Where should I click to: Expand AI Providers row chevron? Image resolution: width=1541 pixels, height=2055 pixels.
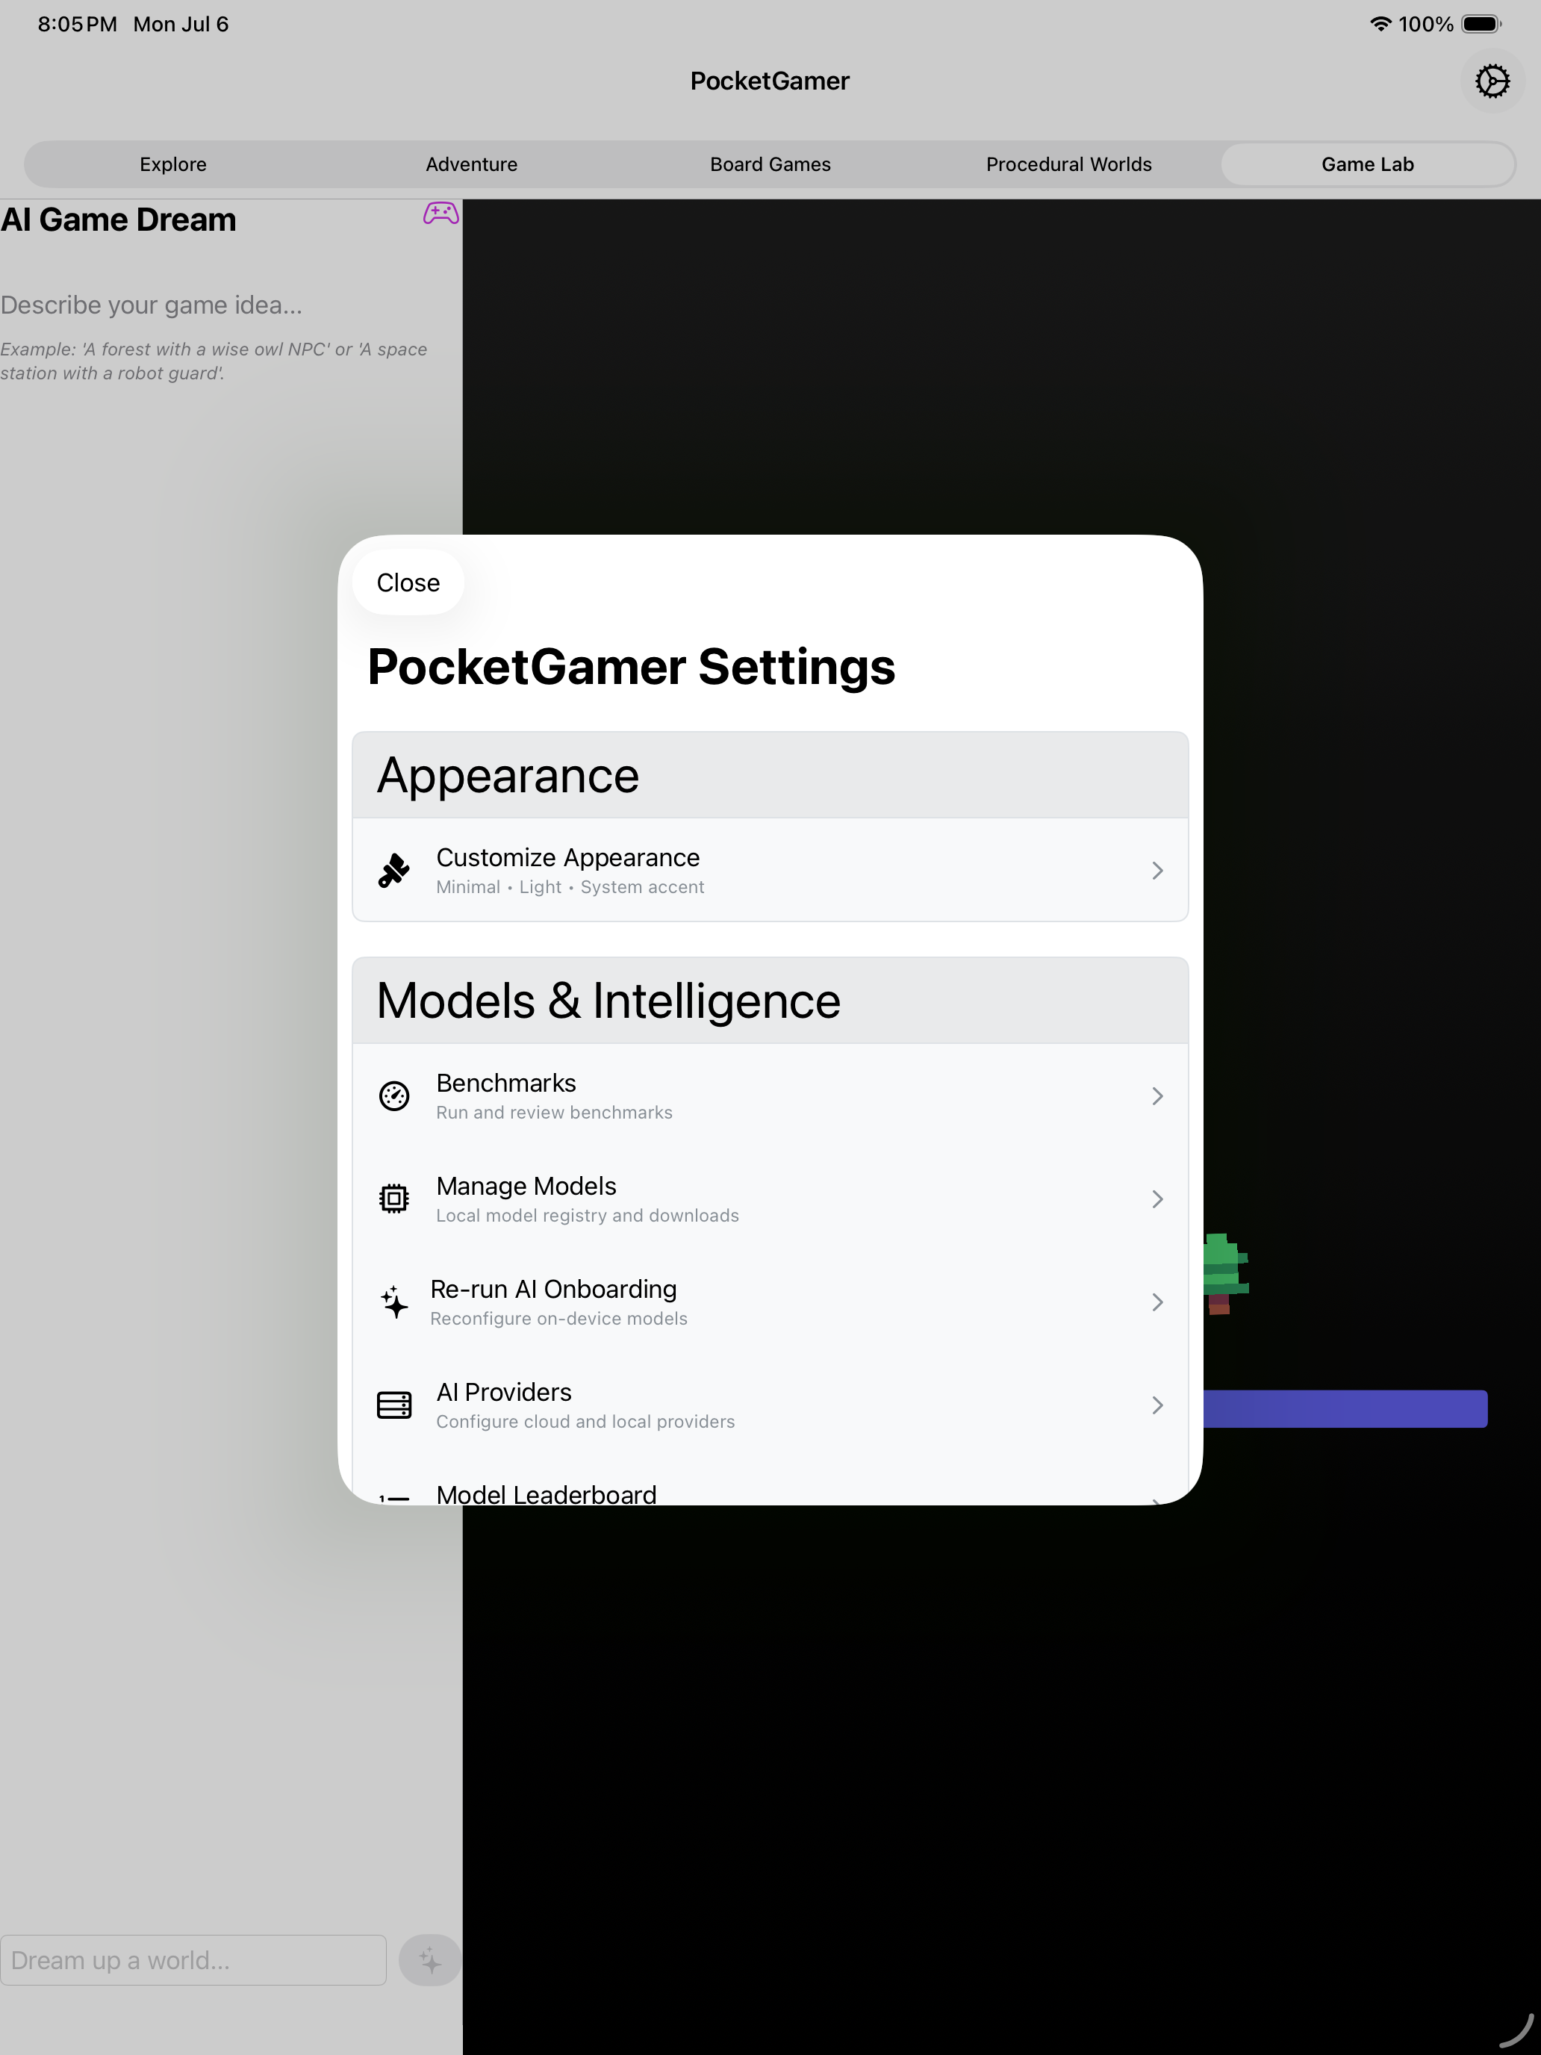click(x=1157, y=1405)
